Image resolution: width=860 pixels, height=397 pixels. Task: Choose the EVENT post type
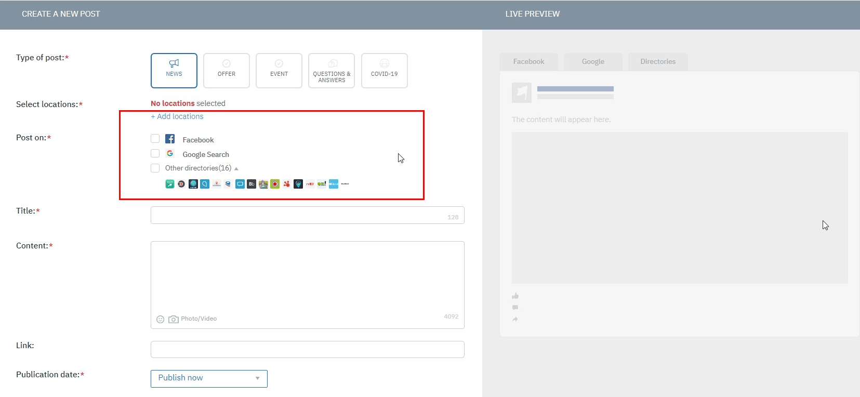[x=279, y=71]
